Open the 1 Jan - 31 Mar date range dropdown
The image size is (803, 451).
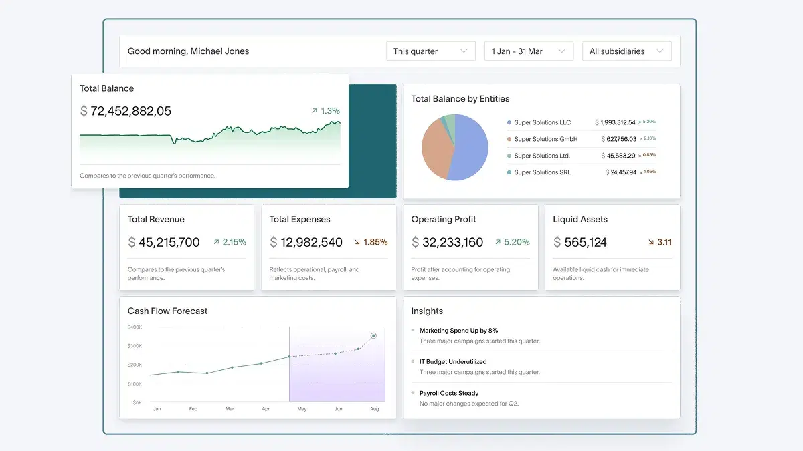[x=529, y=51]
